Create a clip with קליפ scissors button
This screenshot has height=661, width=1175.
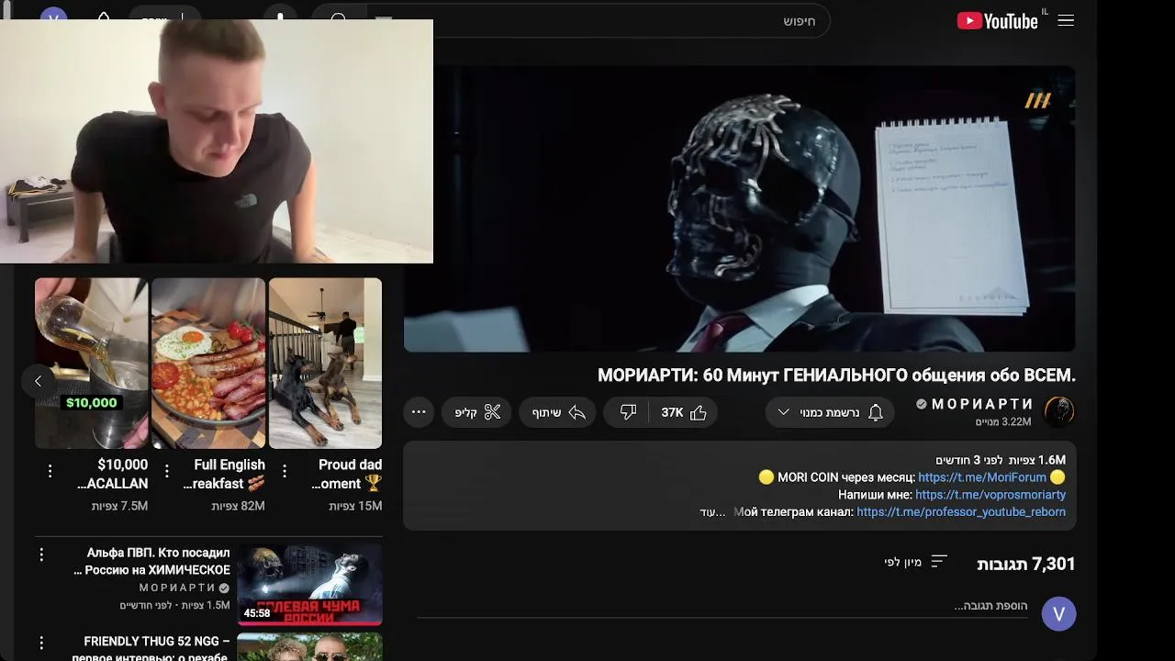[x=478, y=412]
